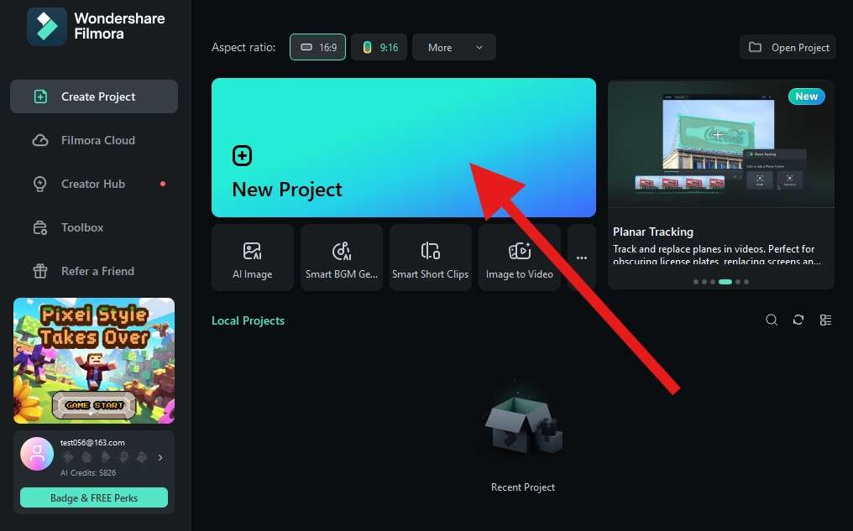The width and height of the screenshot is (853, 531).
Task: Click the Toolbox briefcase icon
Action: tap(40, 227)
